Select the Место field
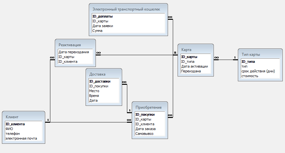 tap(94, 91)
